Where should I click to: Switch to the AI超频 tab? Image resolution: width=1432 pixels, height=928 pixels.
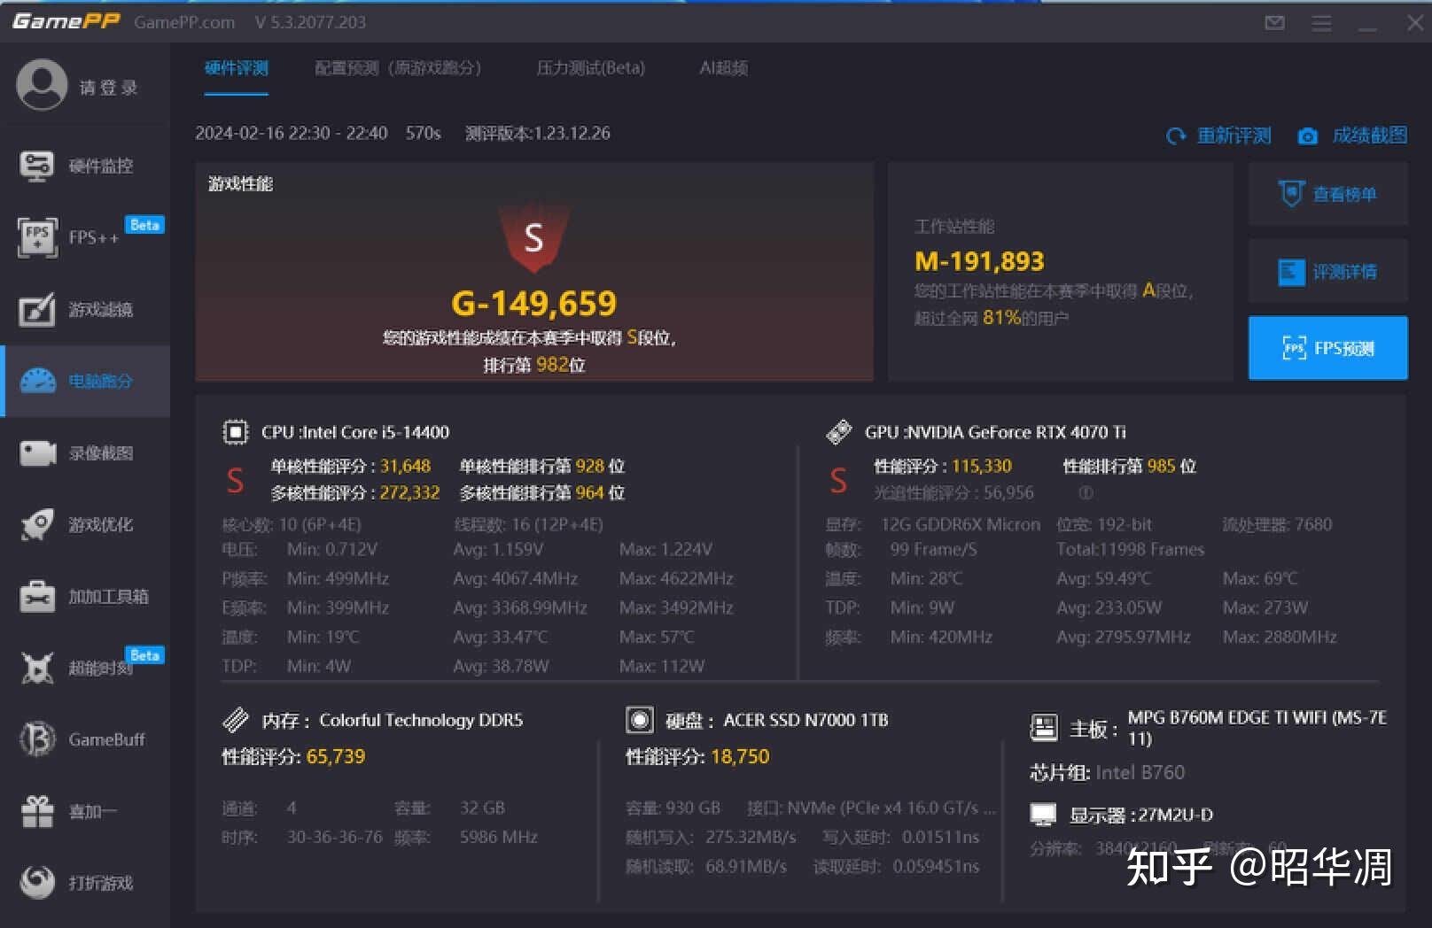click(x=724, y=68)
